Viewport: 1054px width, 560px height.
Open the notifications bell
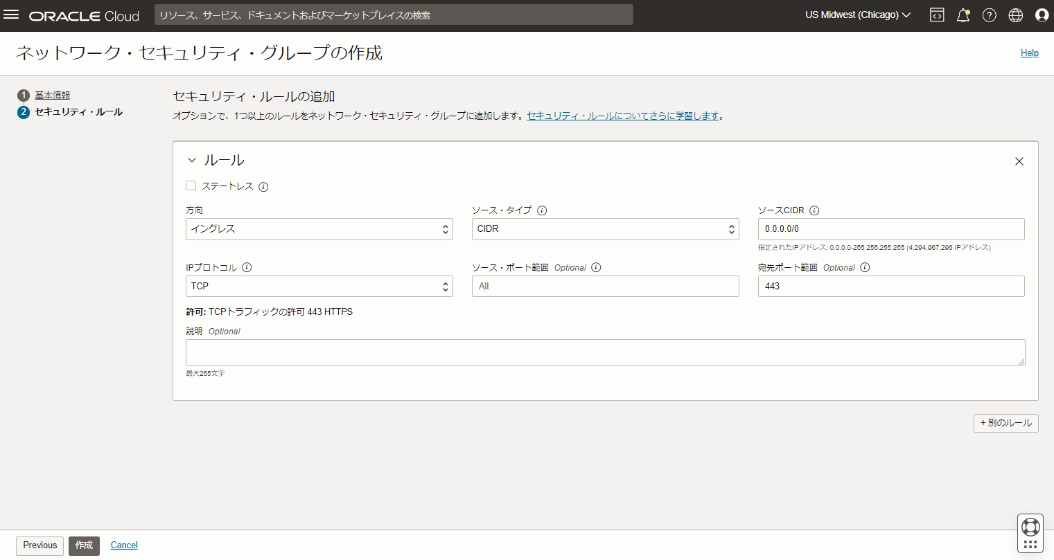click(x=963, y=15)
